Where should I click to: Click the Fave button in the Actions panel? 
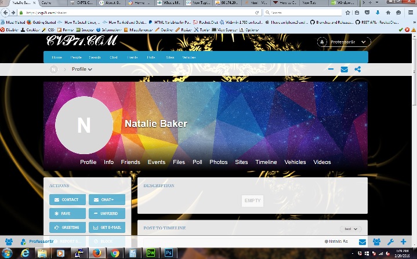point(67,213)
